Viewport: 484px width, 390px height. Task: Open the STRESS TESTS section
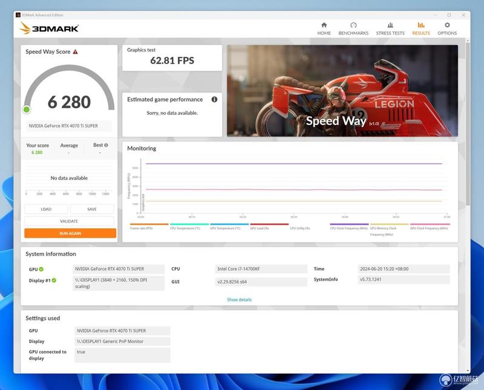(390, 28)
